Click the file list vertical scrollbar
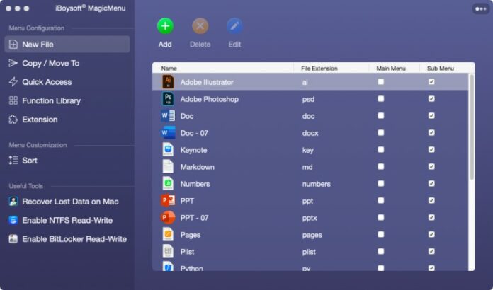The image size is (493, 290). 472,127
